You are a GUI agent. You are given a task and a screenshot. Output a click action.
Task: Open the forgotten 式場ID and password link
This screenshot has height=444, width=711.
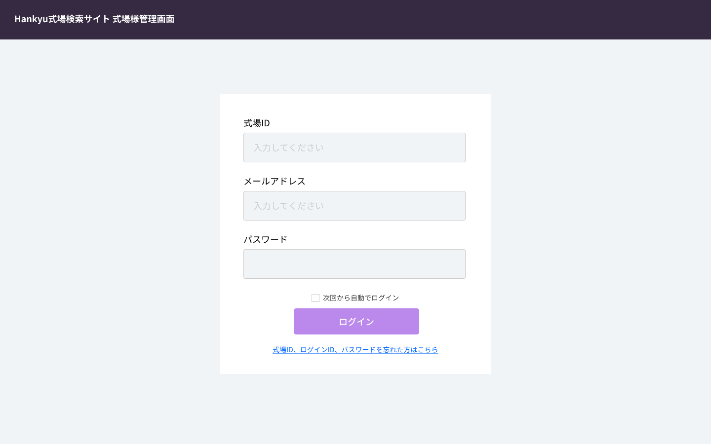point(355,350)
